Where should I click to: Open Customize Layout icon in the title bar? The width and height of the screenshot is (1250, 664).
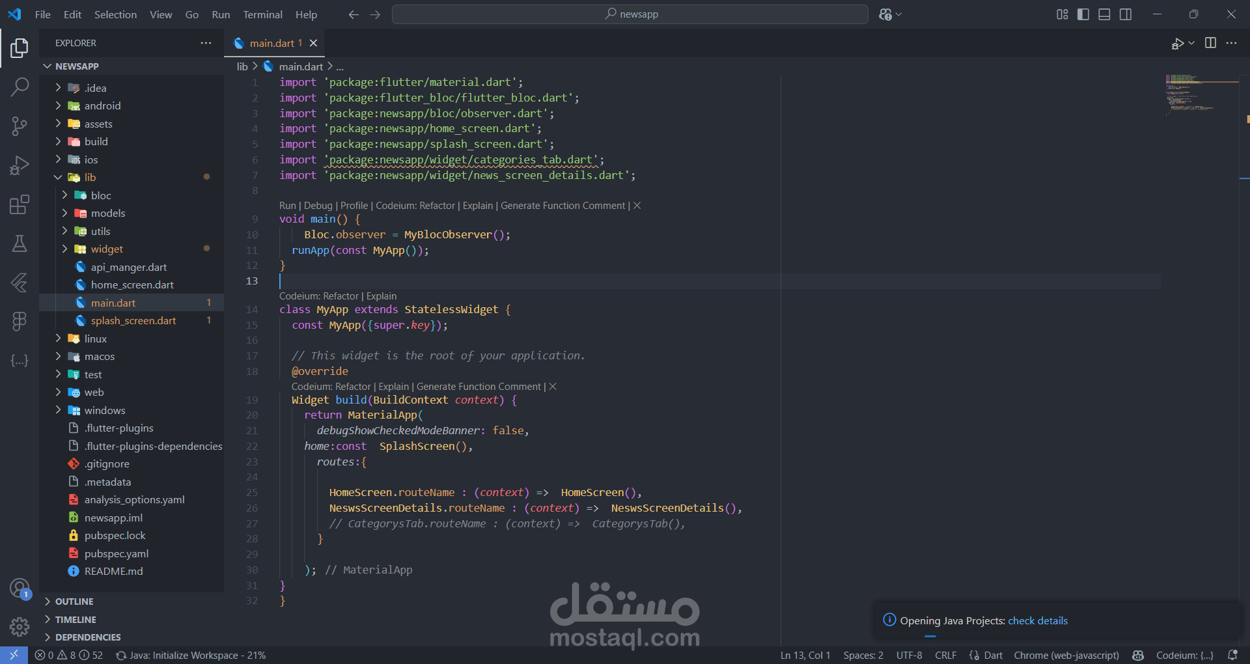(x=1062, y=14)
